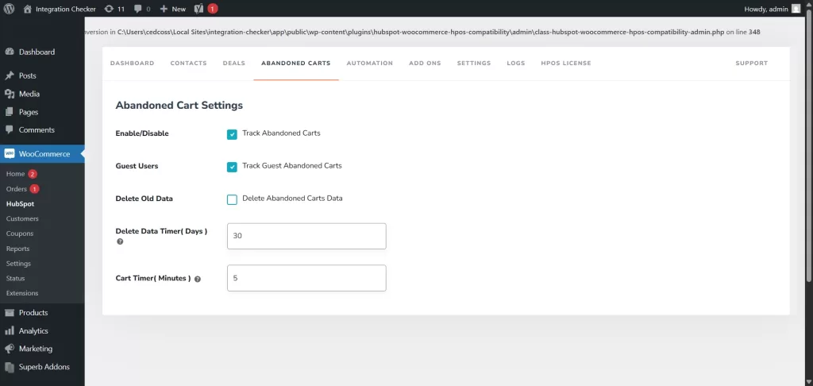The height and width of the screenshot is (386, 813).
Task: Open the HPOS License tab
Action: pos(565,64)
